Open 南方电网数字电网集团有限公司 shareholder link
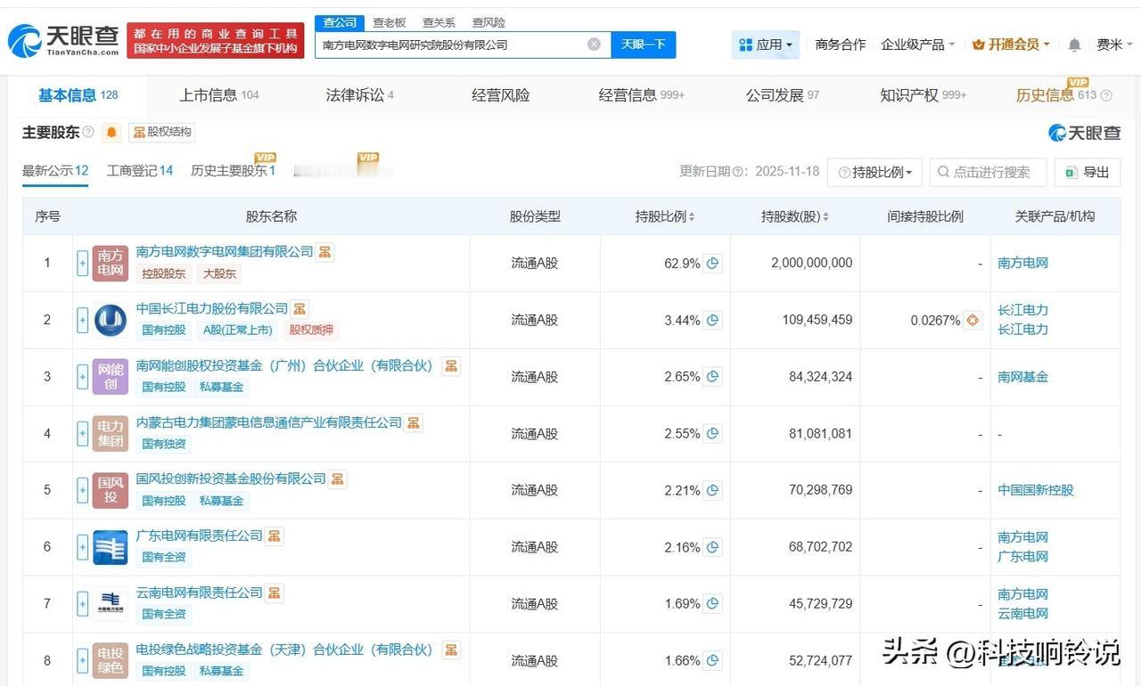Image resolution: width=1141 pixels, height=686 pixels. tap(225, 252)
